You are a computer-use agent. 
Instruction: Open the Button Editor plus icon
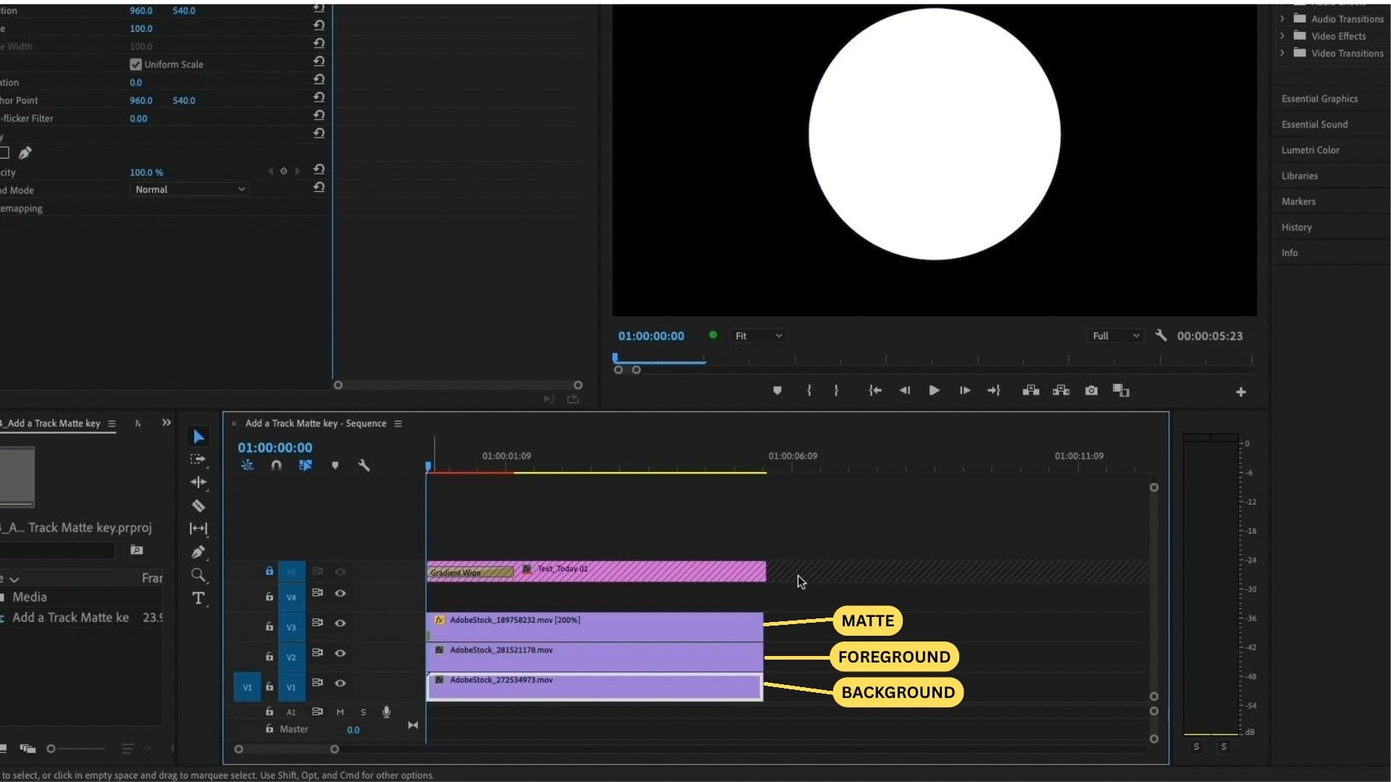(x=1240, y=392)
